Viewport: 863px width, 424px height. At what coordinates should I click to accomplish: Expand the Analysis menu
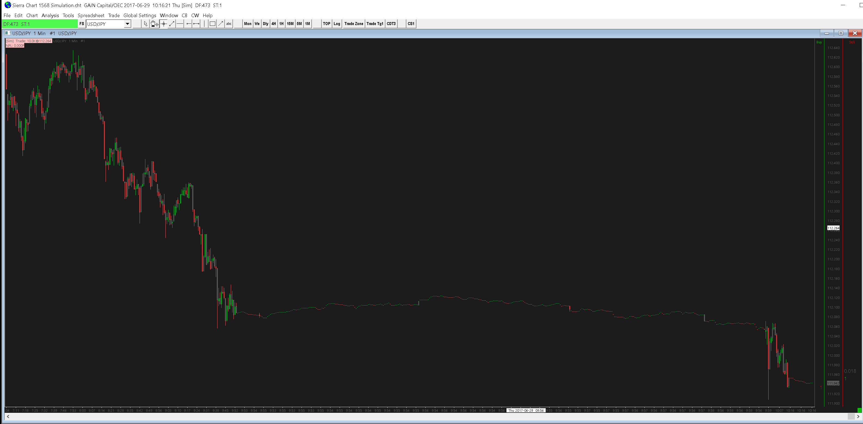50,16
